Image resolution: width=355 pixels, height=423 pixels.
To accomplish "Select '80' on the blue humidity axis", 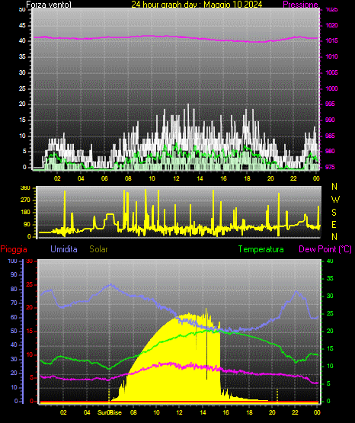I will click(14, 289).
